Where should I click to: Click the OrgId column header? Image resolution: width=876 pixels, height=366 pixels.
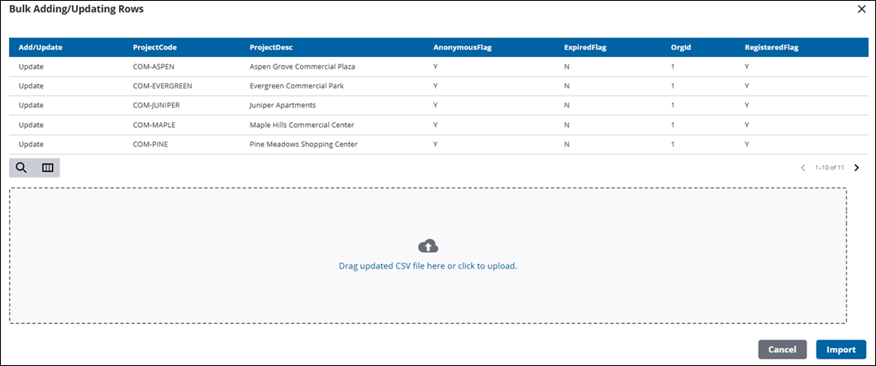tap(681, 47)
